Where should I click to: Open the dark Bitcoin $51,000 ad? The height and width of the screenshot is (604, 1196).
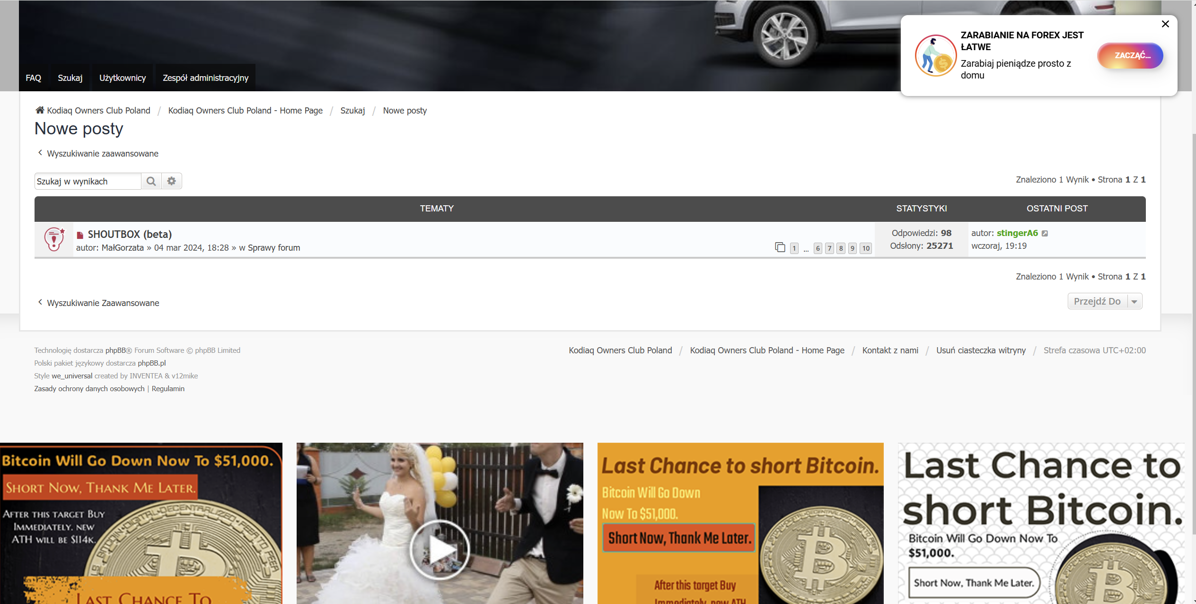141,524
